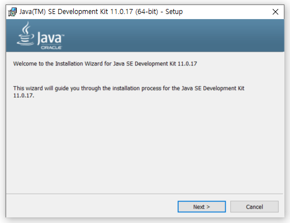Click the 'This wizard will guide you' paragraph
This screenshot has height=223, width=290.
point(129,92)
